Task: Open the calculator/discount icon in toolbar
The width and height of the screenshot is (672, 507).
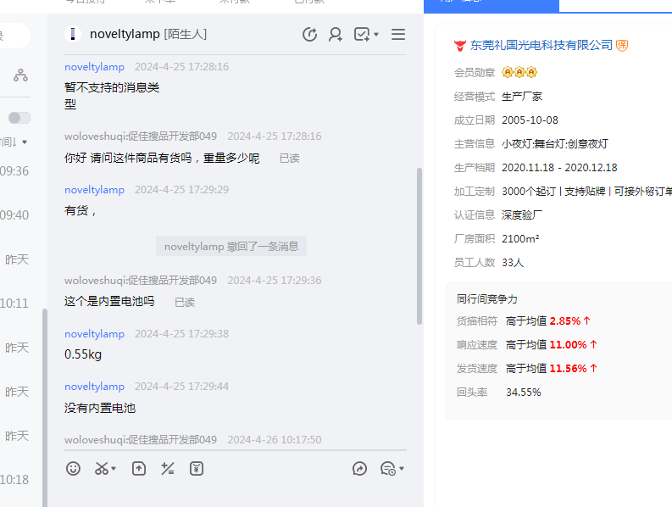Action: [168, 468]
